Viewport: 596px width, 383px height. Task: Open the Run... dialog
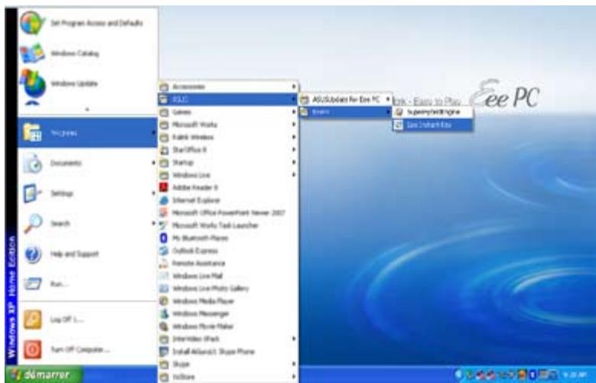click(x=88, y=284)
